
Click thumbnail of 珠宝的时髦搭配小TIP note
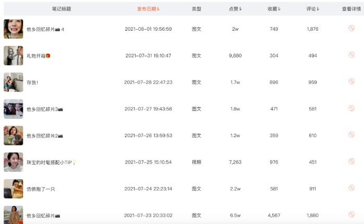pyautogui.click(x=13, y=162)
